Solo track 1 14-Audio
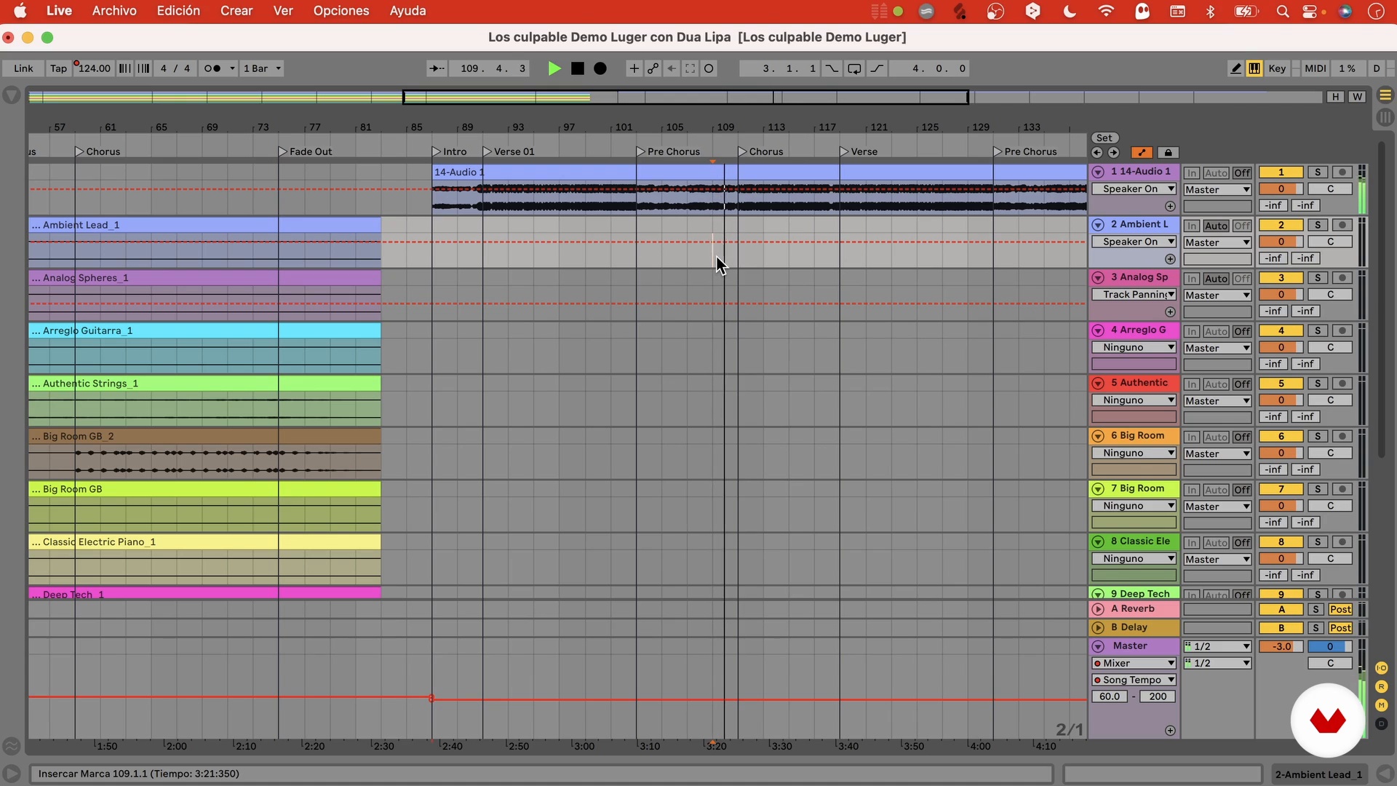This screenshot has height=786, width=1397. 1318,172
